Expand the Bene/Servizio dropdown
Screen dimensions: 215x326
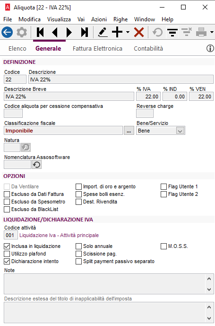point(180,131)
